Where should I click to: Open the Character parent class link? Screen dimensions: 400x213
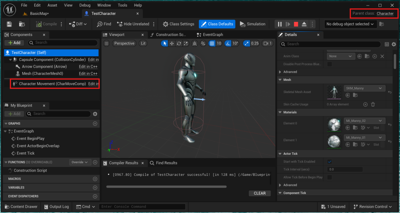pyautogui.click(x=385, y=14)
